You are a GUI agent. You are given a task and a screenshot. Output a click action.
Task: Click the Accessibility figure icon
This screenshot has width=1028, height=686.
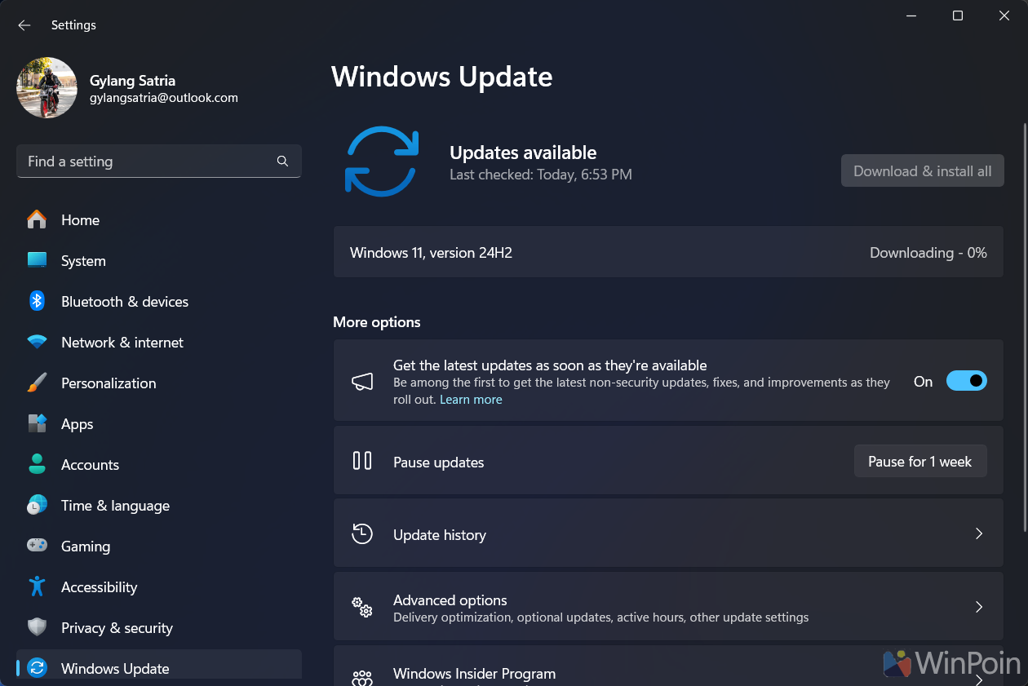click(37, 586)
